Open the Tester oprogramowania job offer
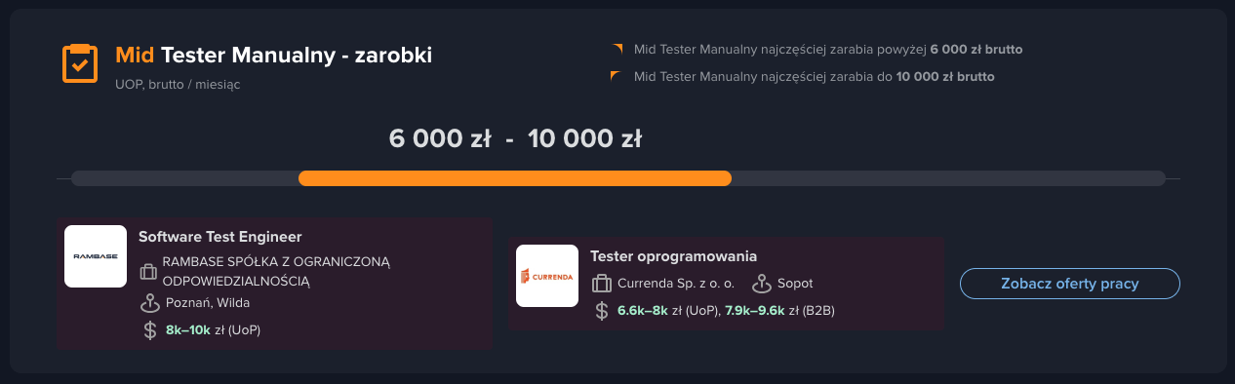 (727, 284)
